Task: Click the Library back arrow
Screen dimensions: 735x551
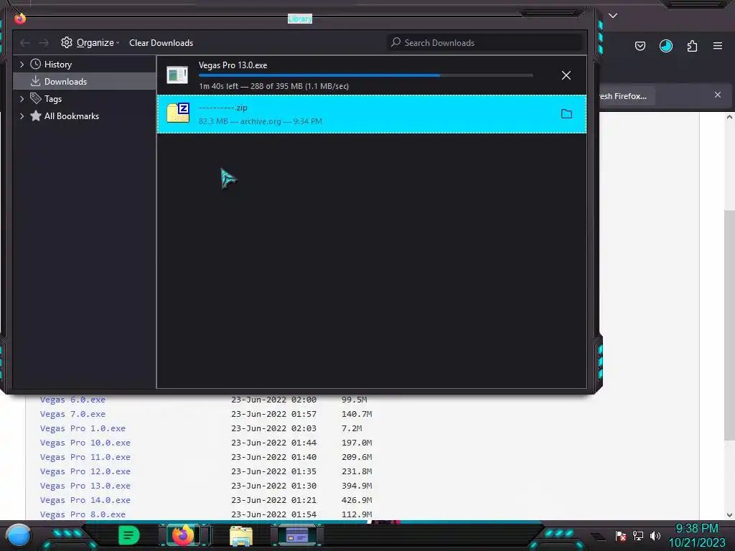Action: coord(25,43)
